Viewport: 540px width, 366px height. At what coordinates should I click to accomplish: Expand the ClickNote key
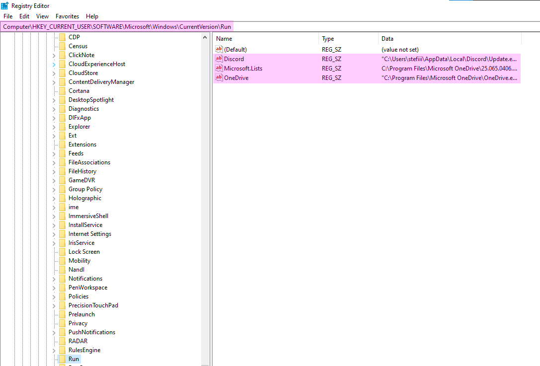pos(54,56)
